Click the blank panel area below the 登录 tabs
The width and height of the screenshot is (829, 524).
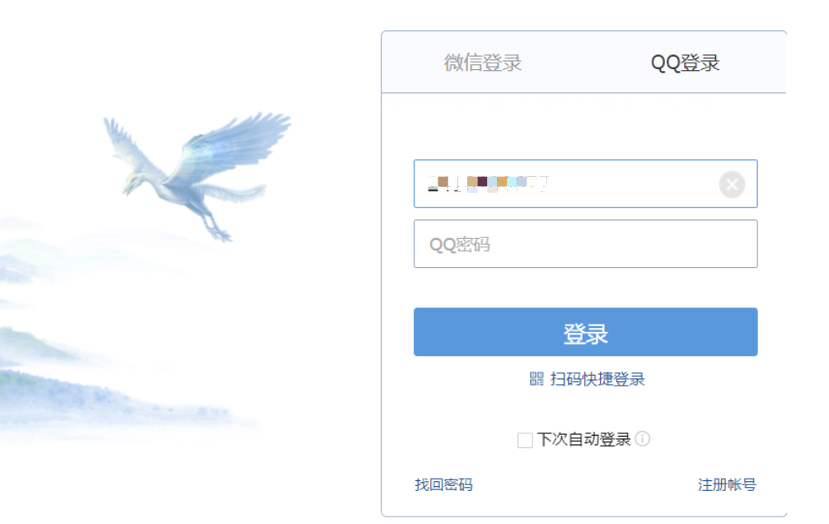point(585,126)
